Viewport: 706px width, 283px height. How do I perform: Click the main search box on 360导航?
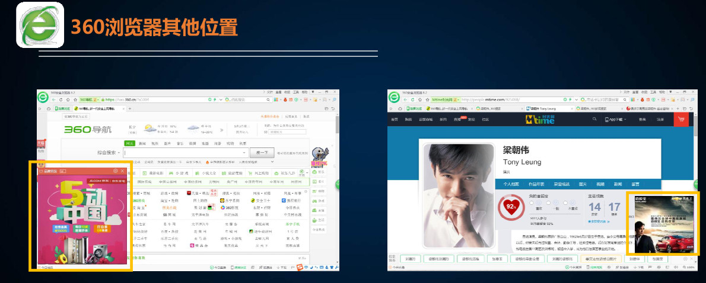186,153
